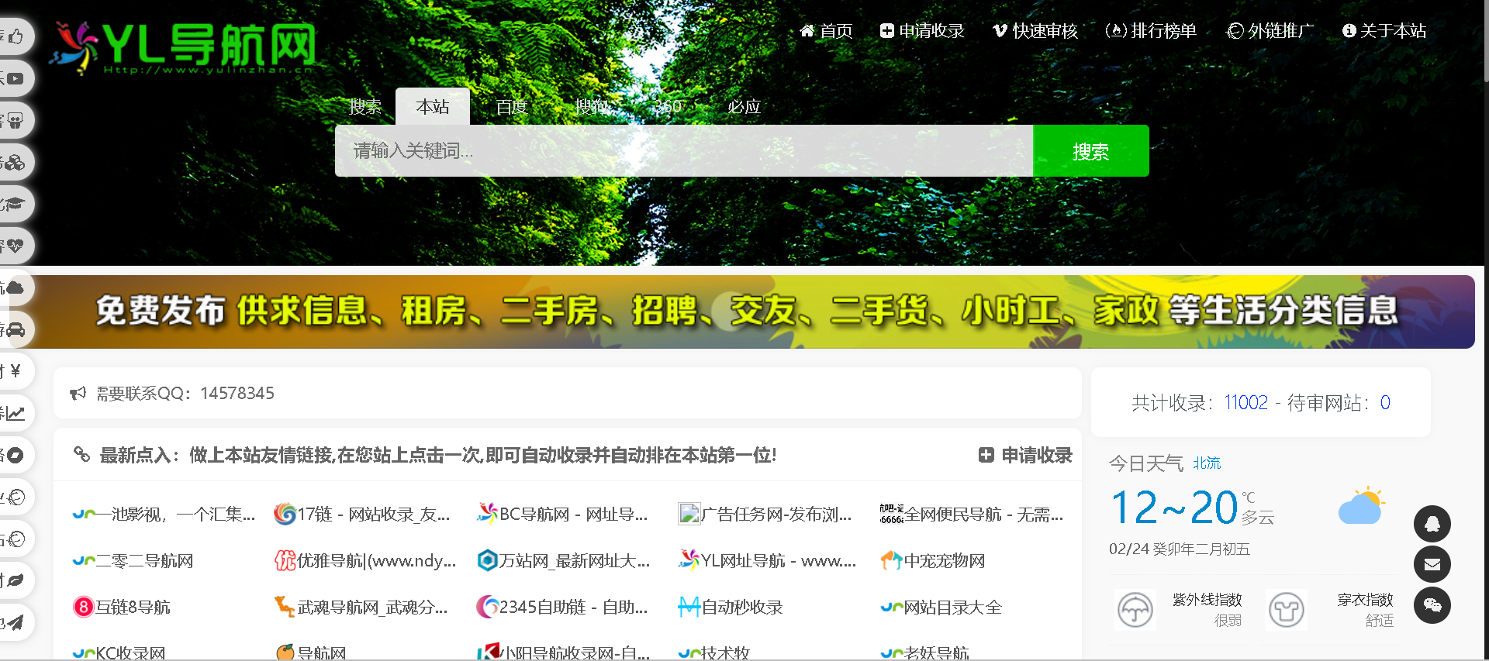Viewport: 1489px width, 661px height.
Task: Open the 优雅导航 link
Action: (365, 560)
